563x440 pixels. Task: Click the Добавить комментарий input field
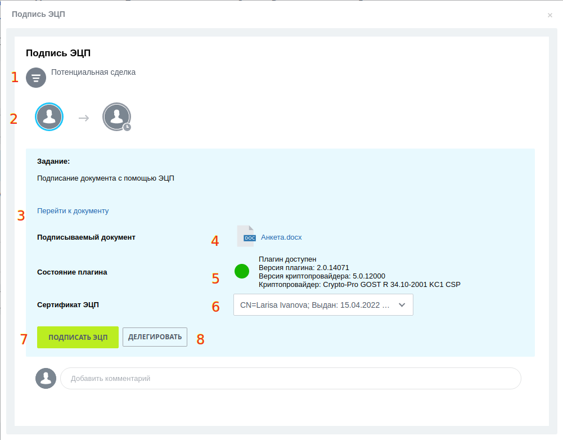[290, 379]
